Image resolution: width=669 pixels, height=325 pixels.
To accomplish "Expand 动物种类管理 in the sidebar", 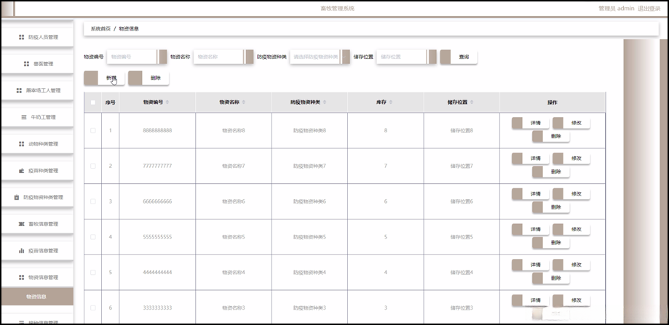I will (37, 144).
